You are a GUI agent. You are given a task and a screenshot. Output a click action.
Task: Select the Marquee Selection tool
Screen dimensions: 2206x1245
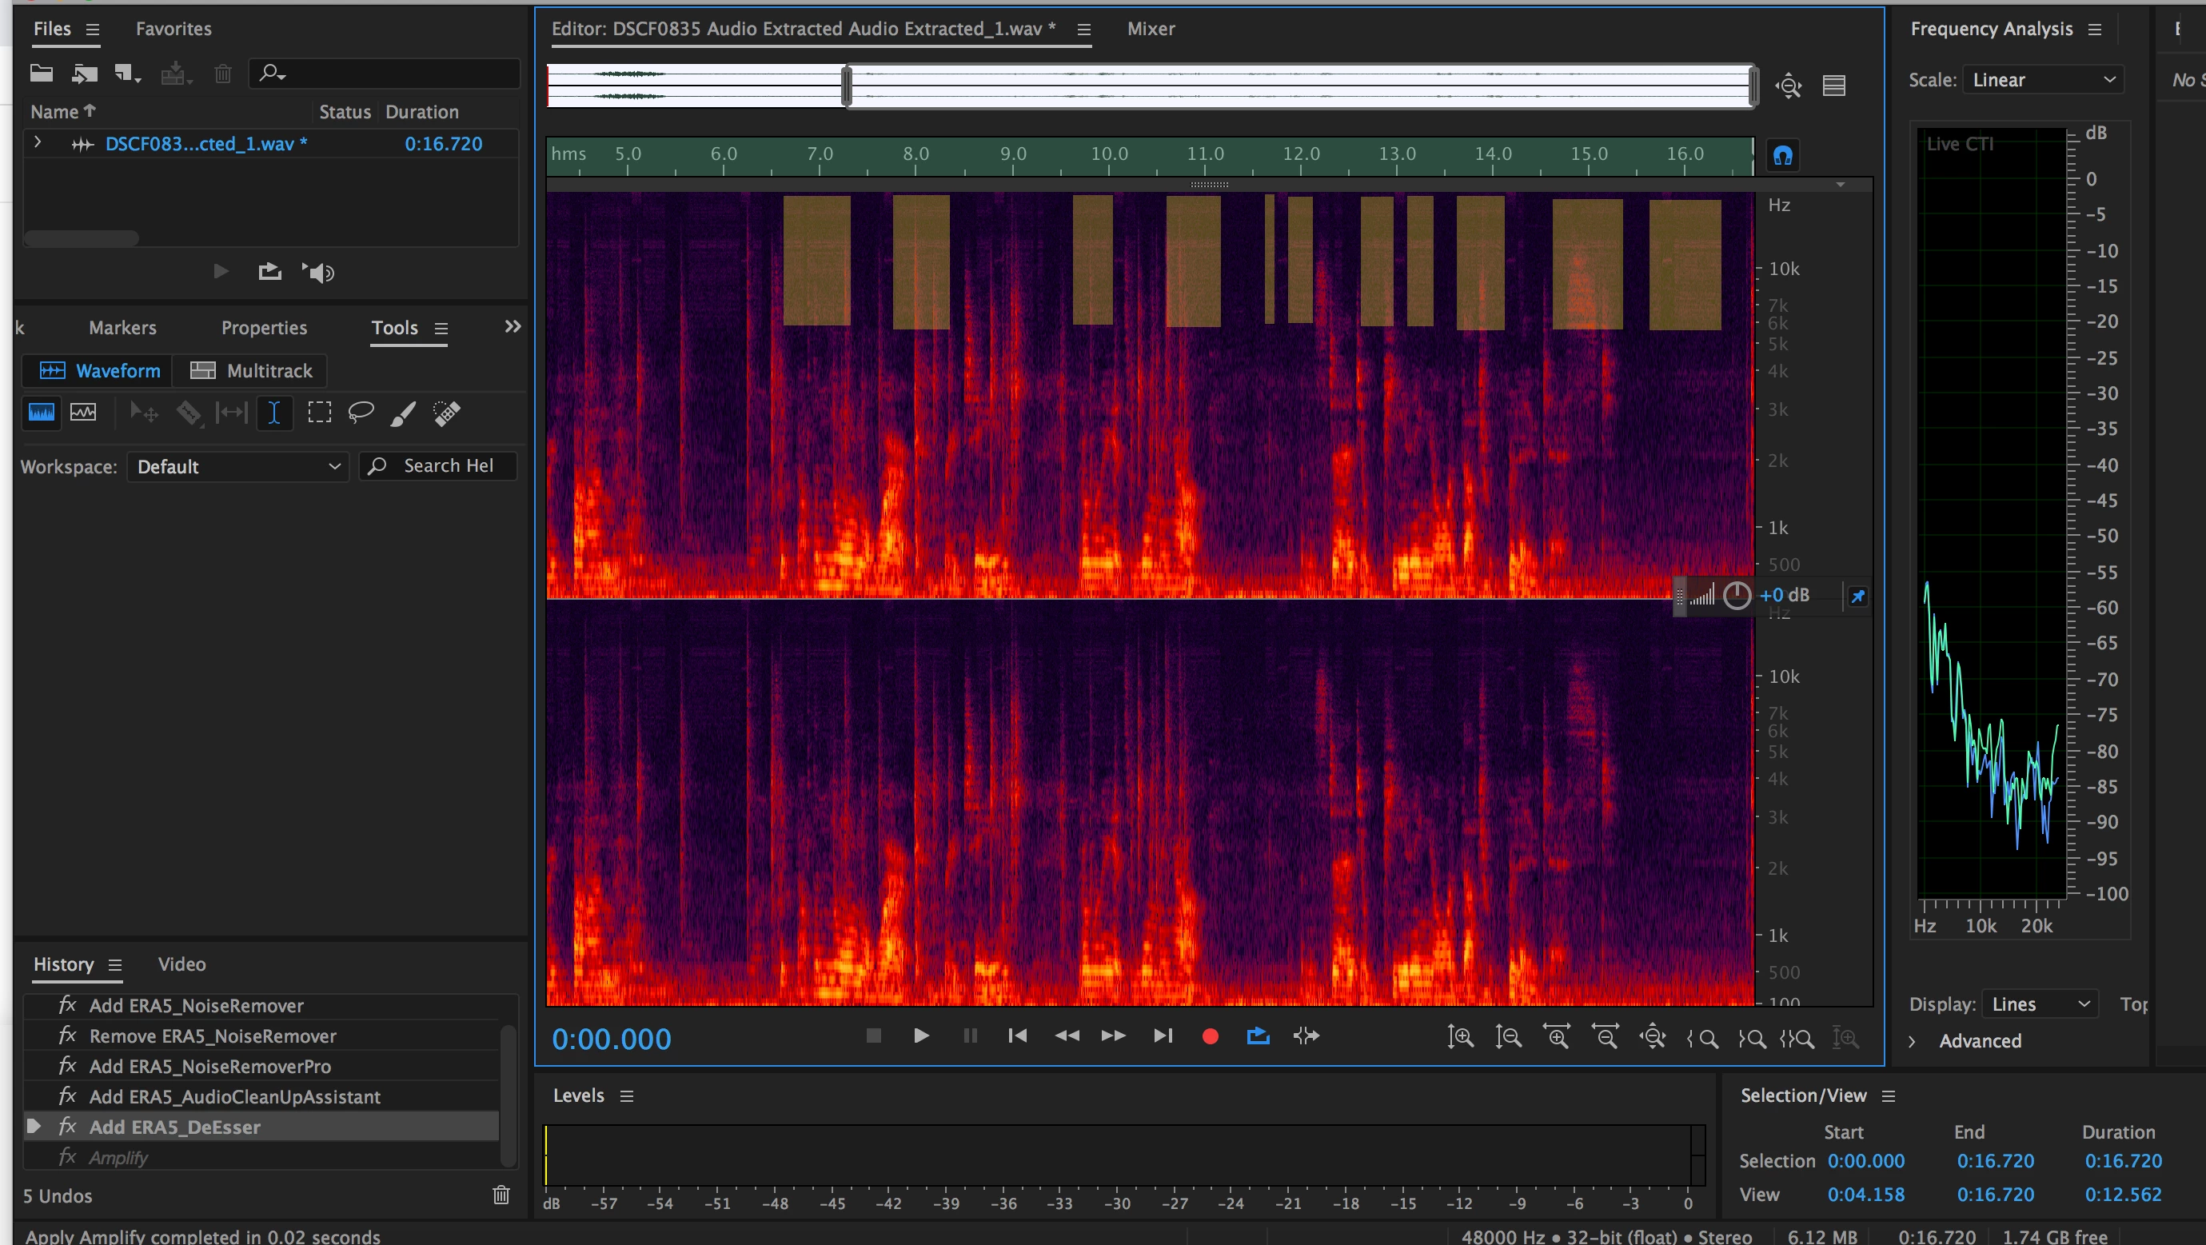click(318, 413)
